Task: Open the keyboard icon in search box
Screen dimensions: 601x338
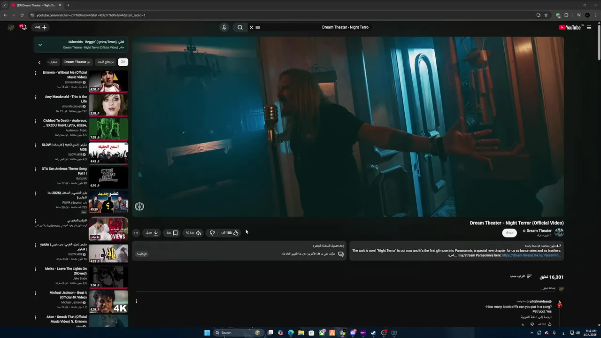Action: [x=258, y=27]
